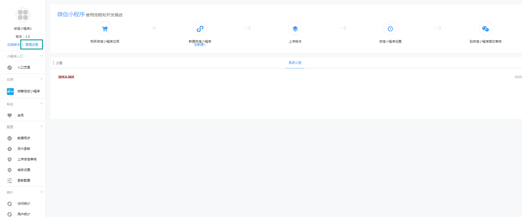522x217 pixels.
Task: Collapse the 小程序入口 section chevron
Action: (x=41, y=56)
